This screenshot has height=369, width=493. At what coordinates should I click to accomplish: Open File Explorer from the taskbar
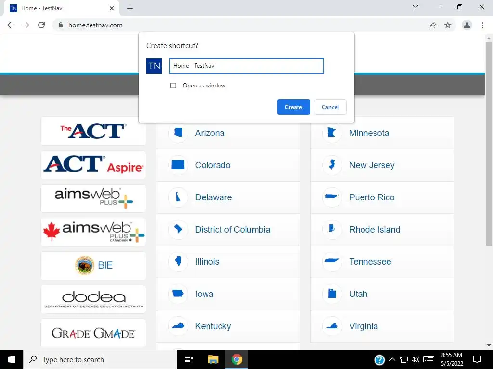(213, 359)
